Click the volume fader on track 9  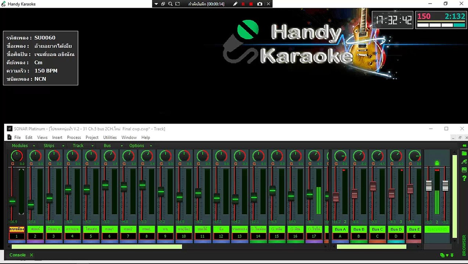point(161,191)
